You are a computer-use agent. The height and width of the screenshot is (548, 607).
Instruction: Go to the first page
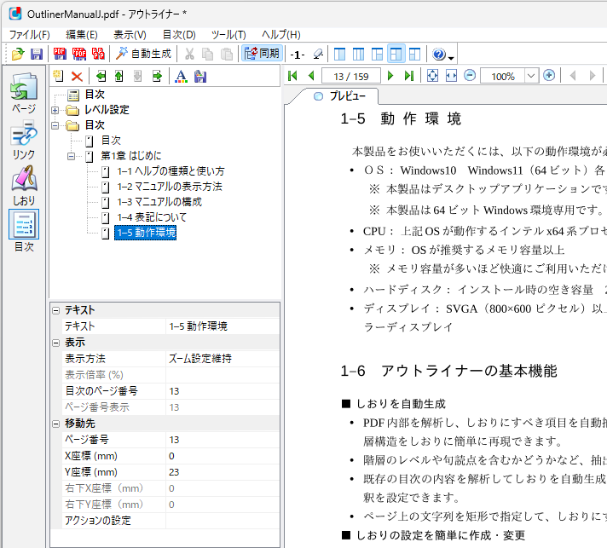pyautogui.click(x=292, y=76)
